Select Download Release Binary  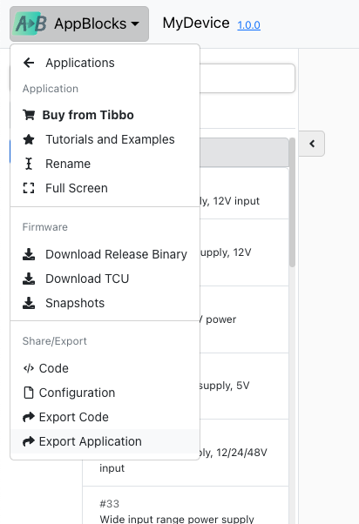[x=105, y=254]
